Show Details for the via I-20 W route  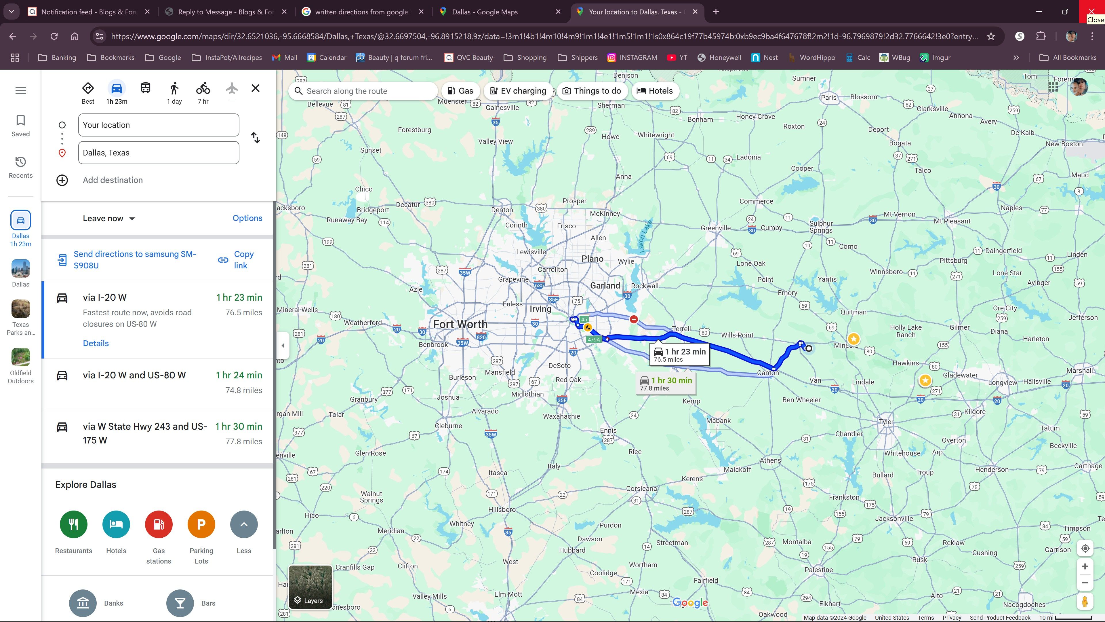click(96, 343)
